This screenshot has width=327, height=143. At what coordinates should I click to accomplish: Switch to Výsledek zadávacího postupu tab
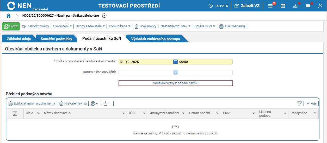(x=156, y=39)
